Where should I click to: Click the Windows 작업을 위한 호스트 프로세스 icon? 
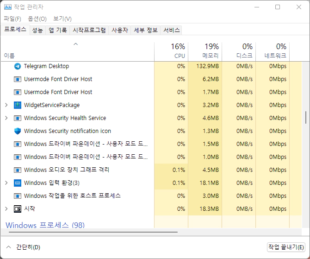click(x=18, y=196)
